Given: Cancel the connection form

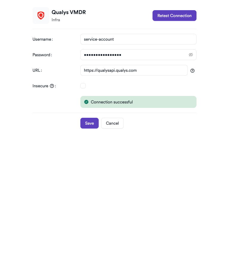Looking at the screenshot, I should pyautogui.click(x=112, y=123).
